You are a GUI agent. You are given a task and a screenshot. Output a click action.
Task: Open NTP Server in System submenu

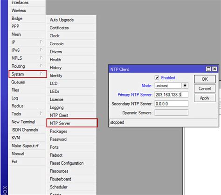pyautogui.click(x=72, y=123)
